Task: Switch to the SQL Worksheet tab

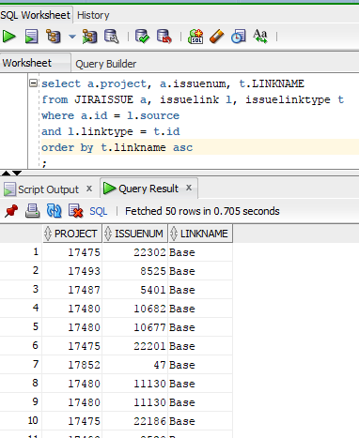Action: tap(36, 15)
